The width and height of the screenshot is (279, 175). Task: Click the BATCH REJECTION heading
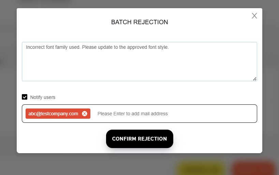[x=139, y=22]
